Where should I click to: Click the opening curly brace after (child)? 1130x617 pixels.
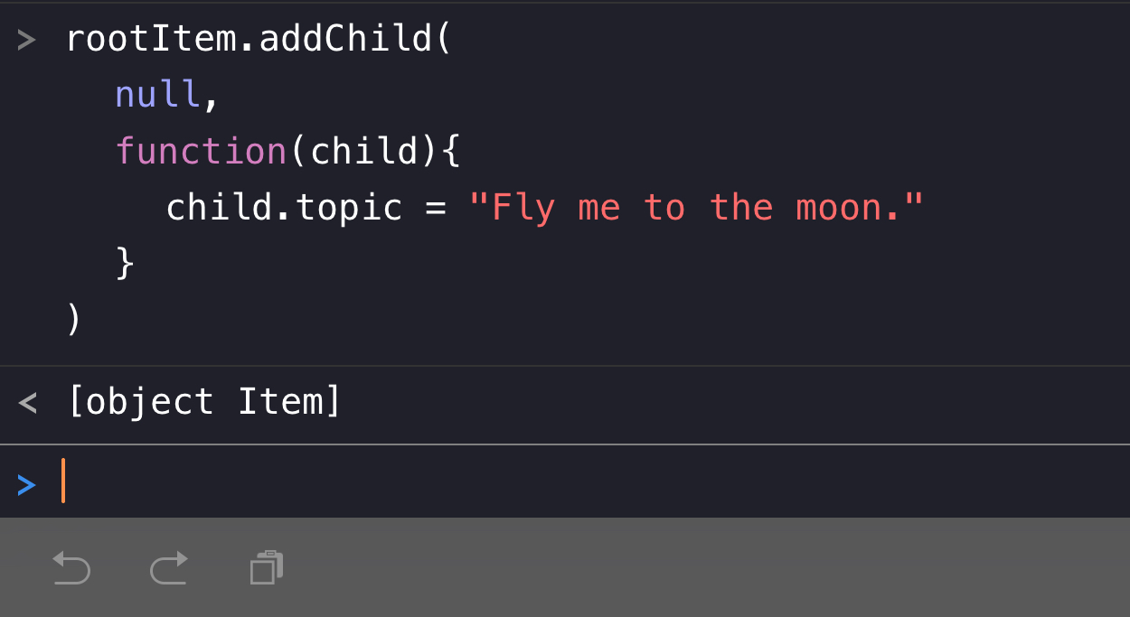pos(452,151)
